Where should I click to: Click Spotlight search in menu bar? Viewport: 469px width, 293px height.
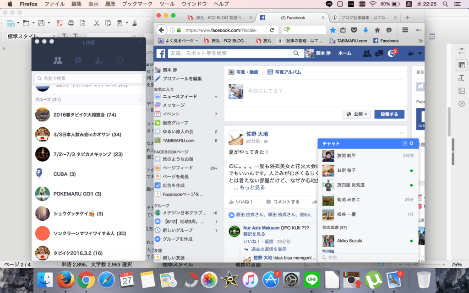click(445, 4)
